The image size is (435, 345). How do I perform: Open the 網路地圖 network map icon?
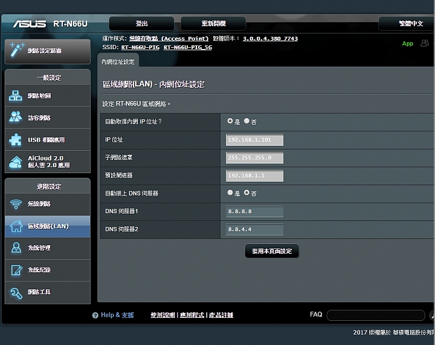pyautogui.click(x=16, y=96)
